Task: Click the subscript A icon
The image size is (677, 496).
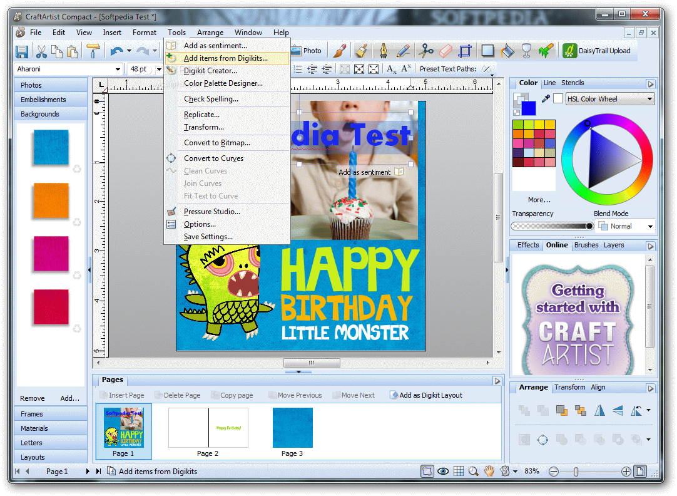Action: click(x=392, y=69)
